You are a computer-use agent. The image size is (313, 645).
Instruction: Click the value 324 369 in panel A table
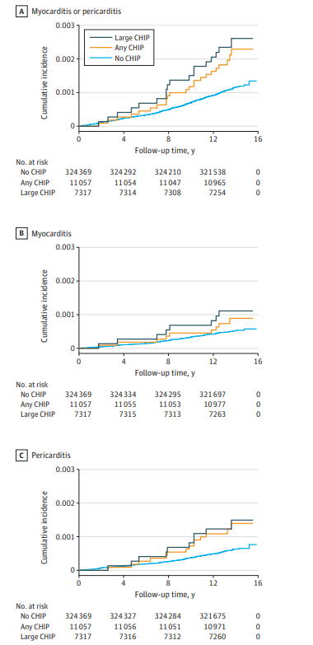coord(78,171)
